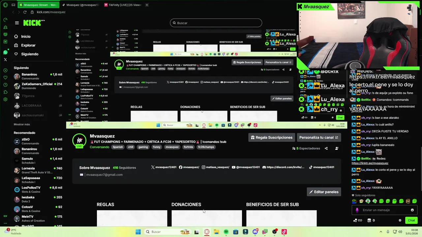Open Opera GX sidebar settings gear
The height and width of the screenshot is (237, 422).
pos(5,99)
